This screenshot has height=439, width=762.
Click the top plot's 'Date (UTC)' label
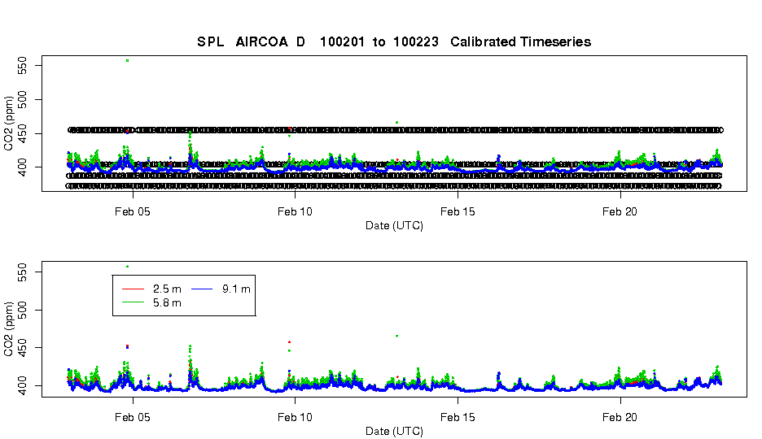pos(394,225)
